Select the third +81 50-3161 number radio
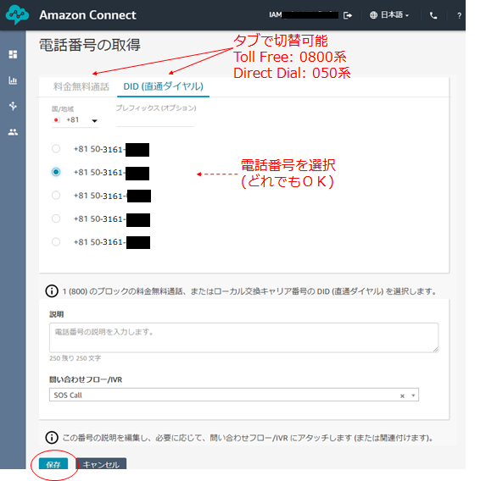Screen dimensions: 486x481 [56, 196]
